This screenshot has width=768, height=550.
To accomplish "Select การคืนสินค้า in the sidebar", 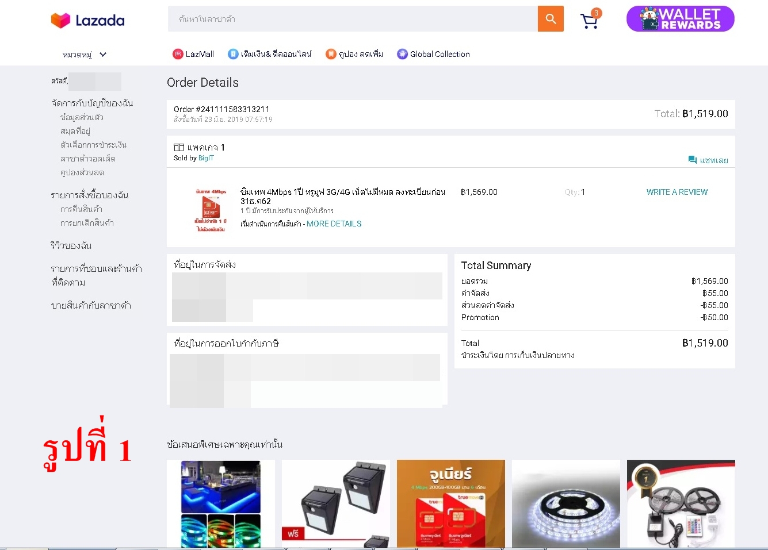I will pos(81,209).
